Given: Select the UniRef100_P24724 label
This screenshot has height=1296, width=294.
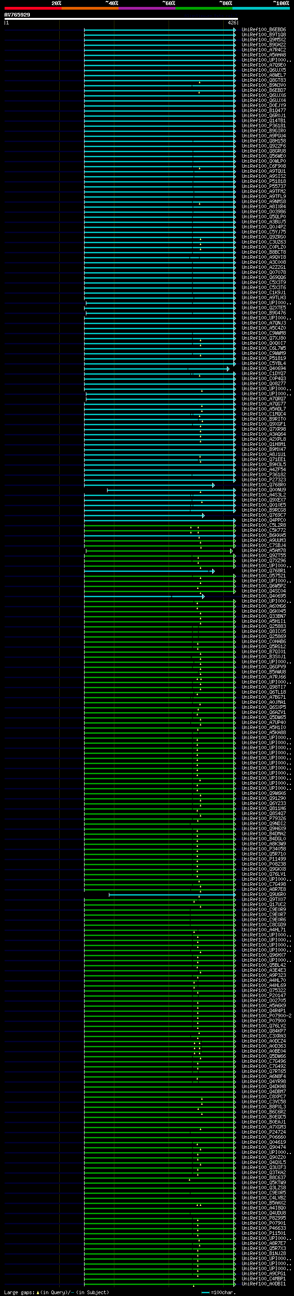Looking at the screenshot, I should (264, 1132).
